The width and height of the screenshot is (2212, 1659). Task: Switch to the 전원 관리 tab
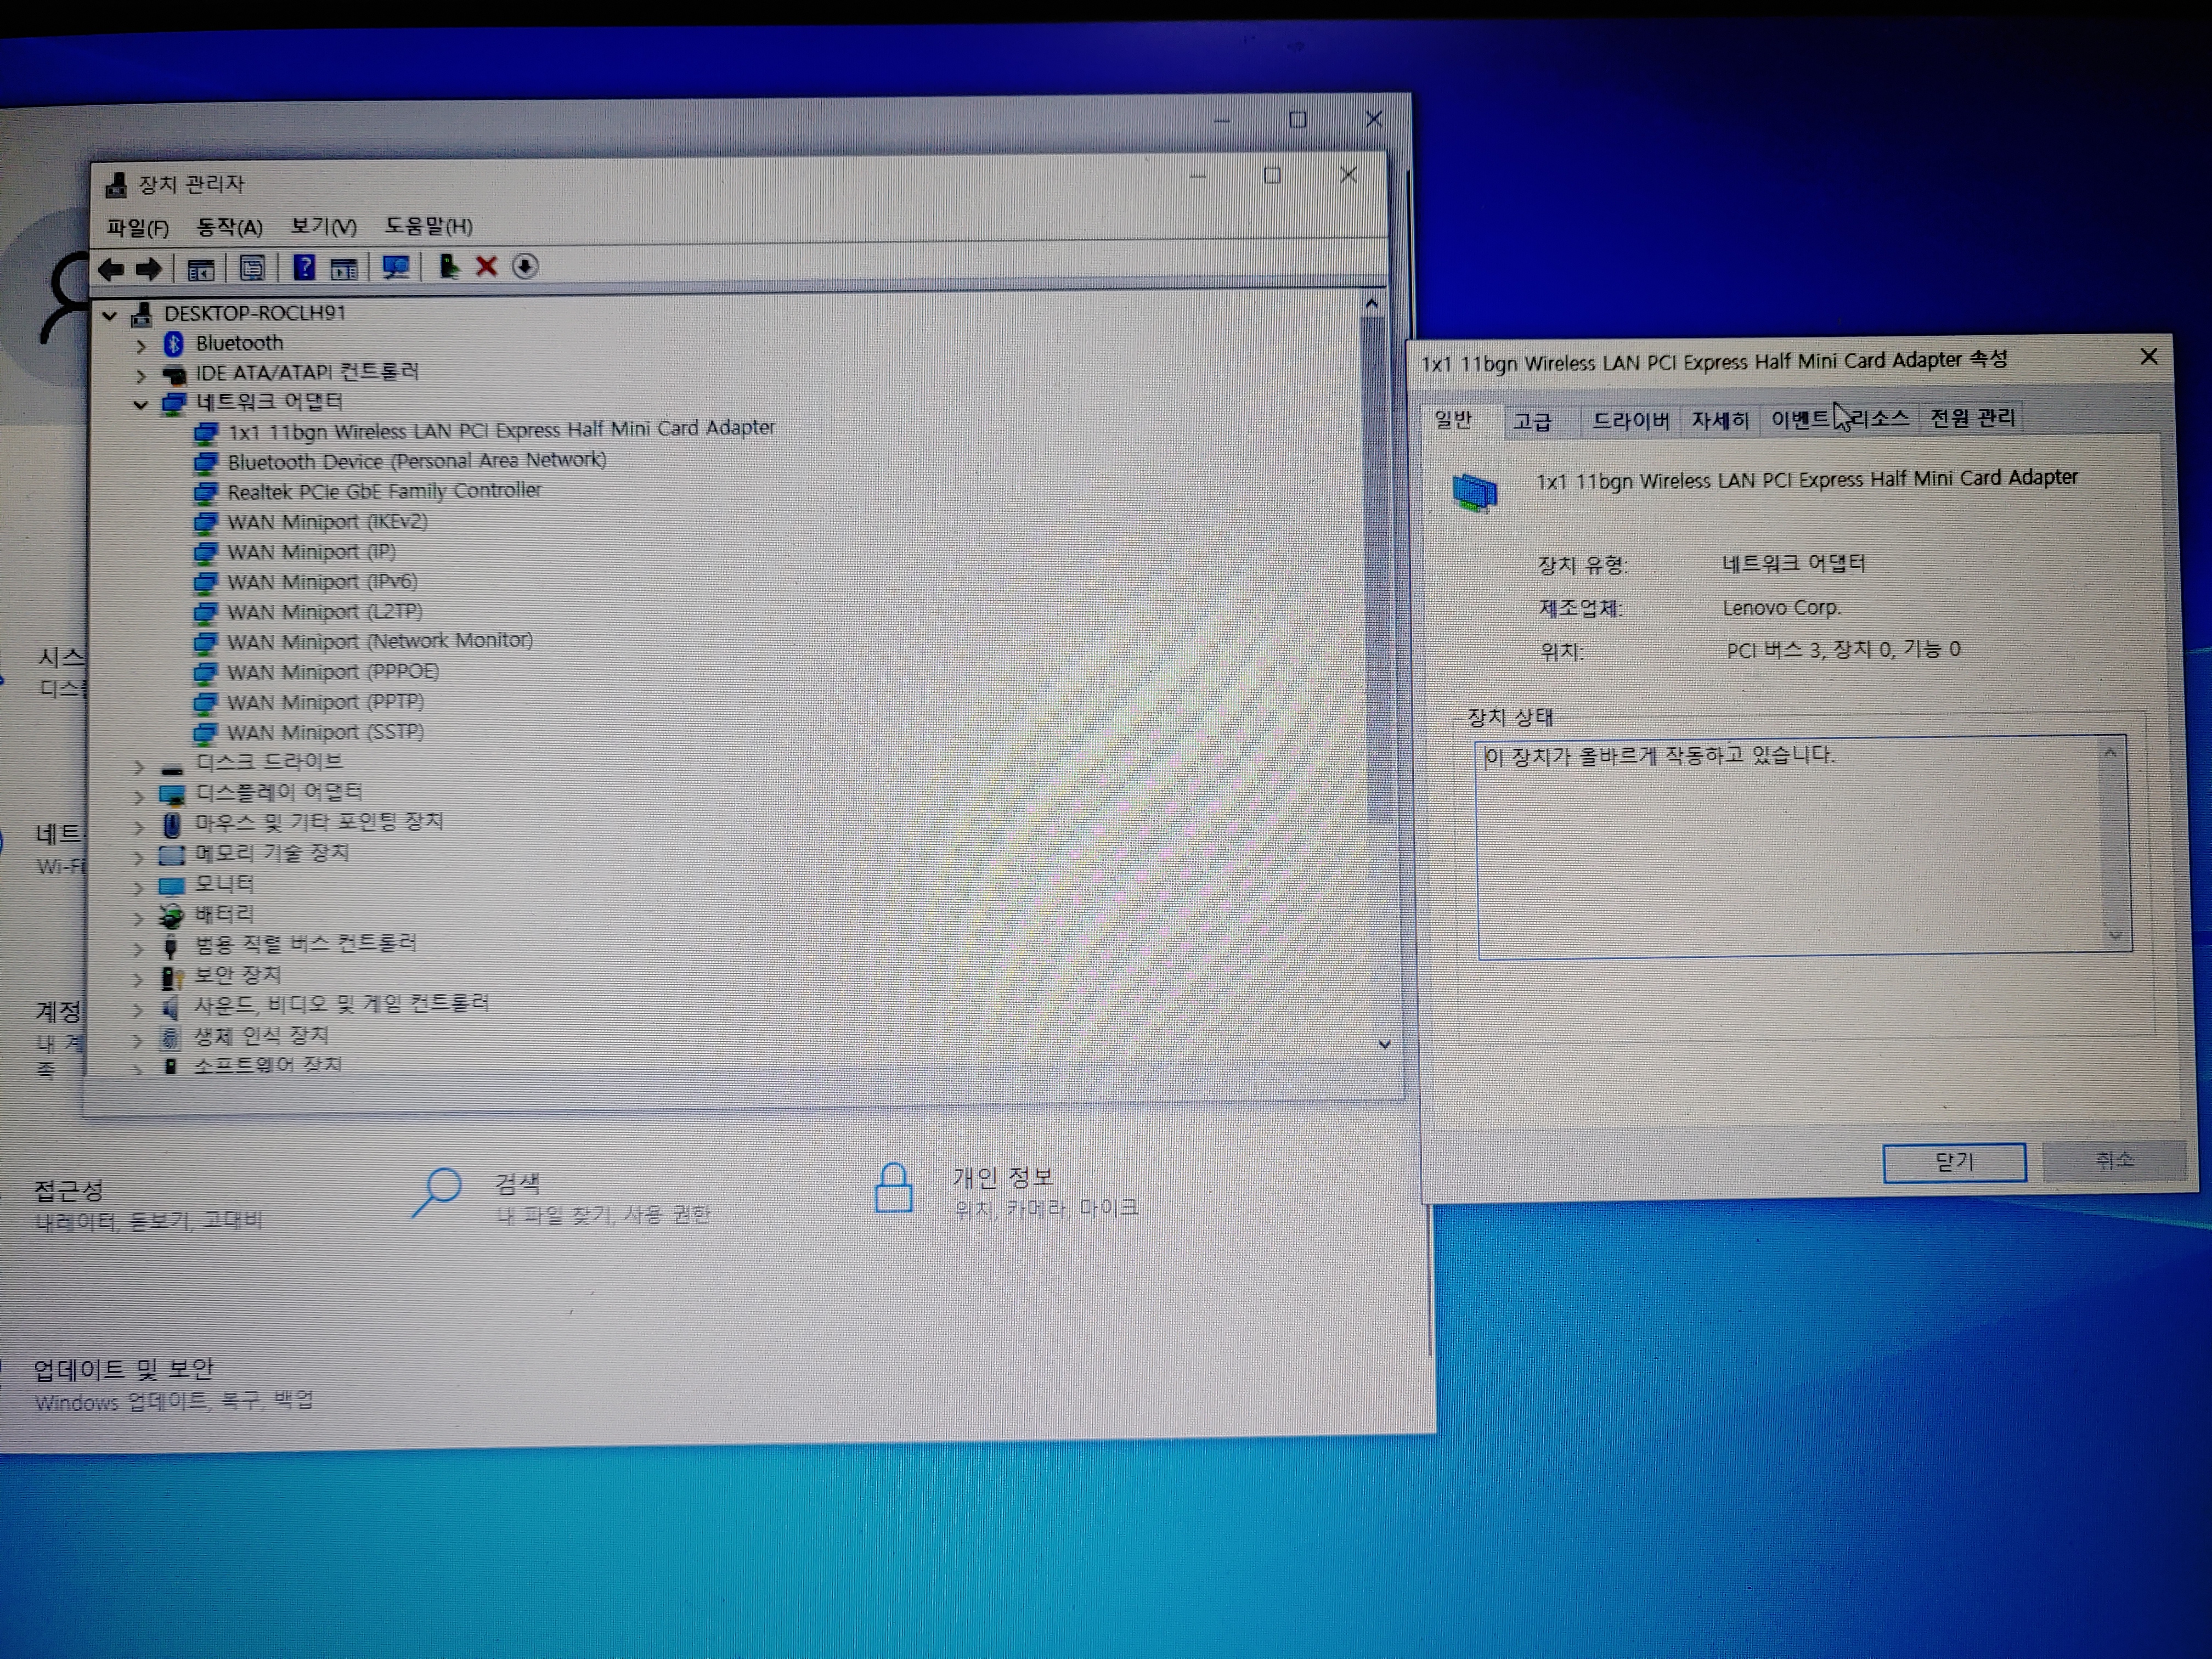pyautogui.click(x=1972, y=418)
